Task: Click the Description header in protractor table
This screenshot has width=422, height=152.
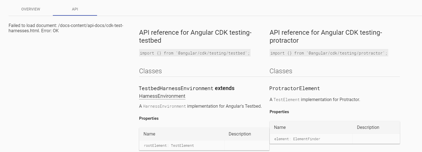Action: point(368,127)
